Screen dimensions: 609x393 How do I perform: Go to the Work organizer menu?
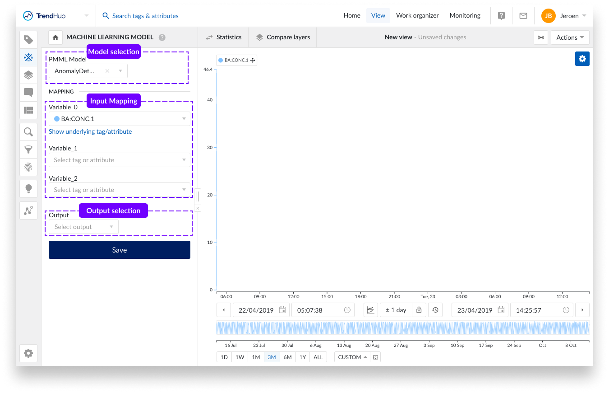tap(417, 15)
